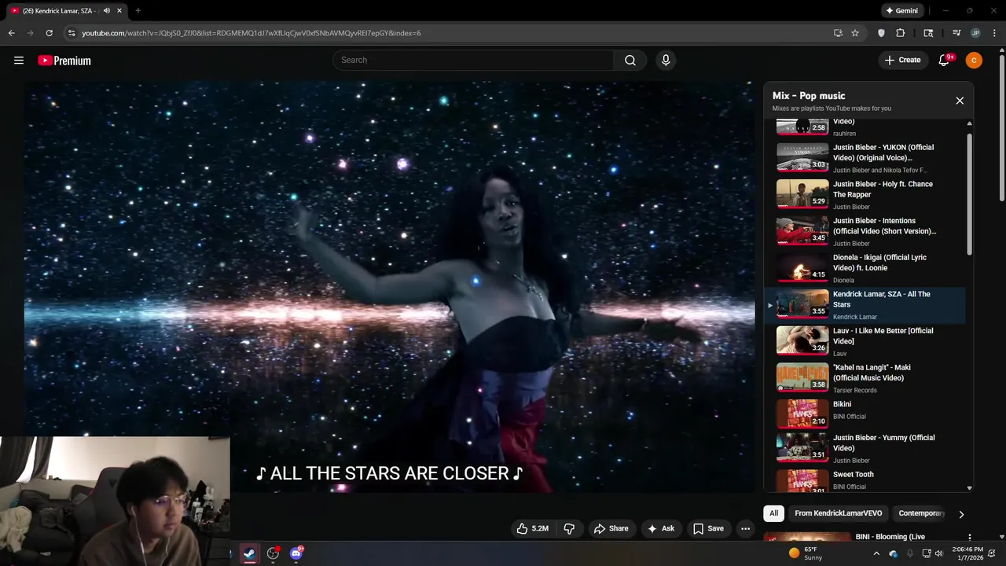The height and width of the screenshot is (566, 1006).
Task: Play "Kahel na Langit" - Maki
Action: click(x=866, y=378)
